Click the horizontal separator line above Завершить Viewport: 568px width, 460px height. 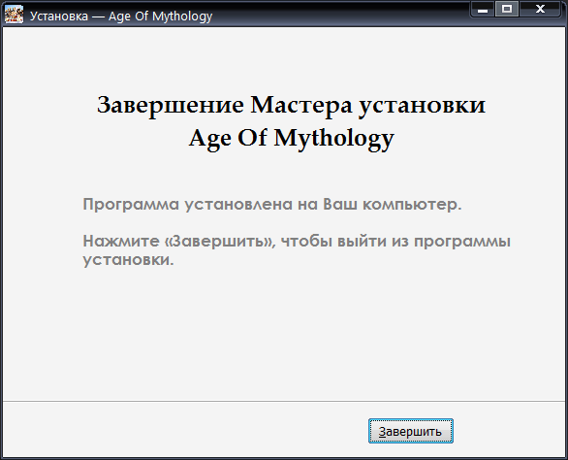click(284, 401)
